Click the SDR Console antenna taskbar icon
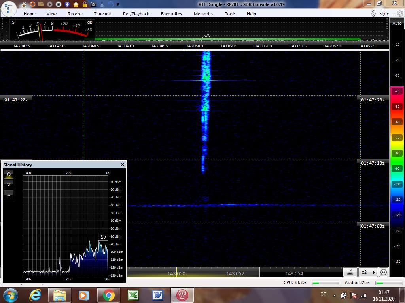This screenshot has width=405, height=303. coord(182,295)
